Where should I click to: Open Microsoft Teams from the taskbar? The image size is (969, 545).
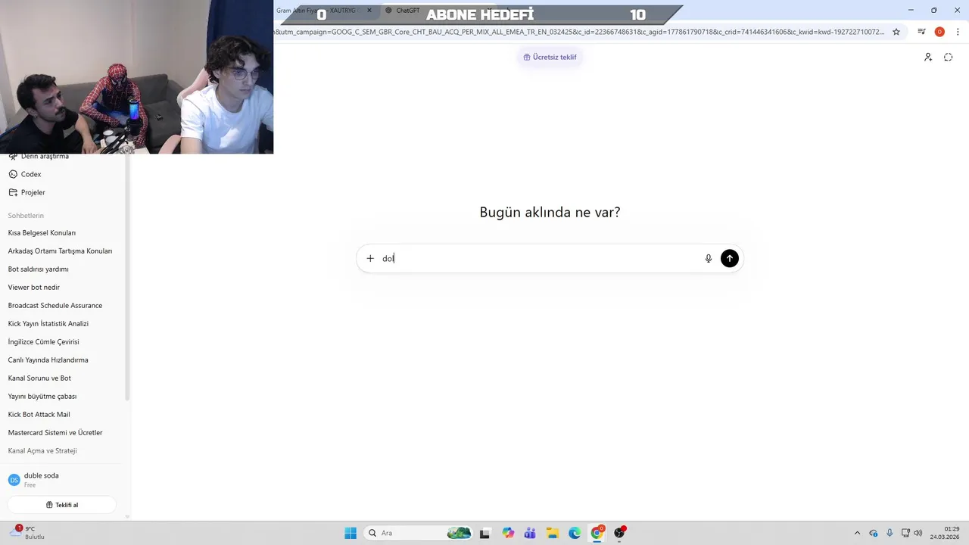tap(530, 533)
